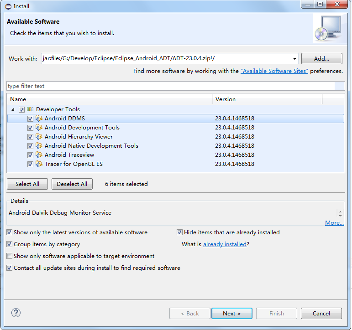Toggle Hide items that are already installed
This screenshot has height=330, width=352.
pyautogui.click(x=179, y=232)
